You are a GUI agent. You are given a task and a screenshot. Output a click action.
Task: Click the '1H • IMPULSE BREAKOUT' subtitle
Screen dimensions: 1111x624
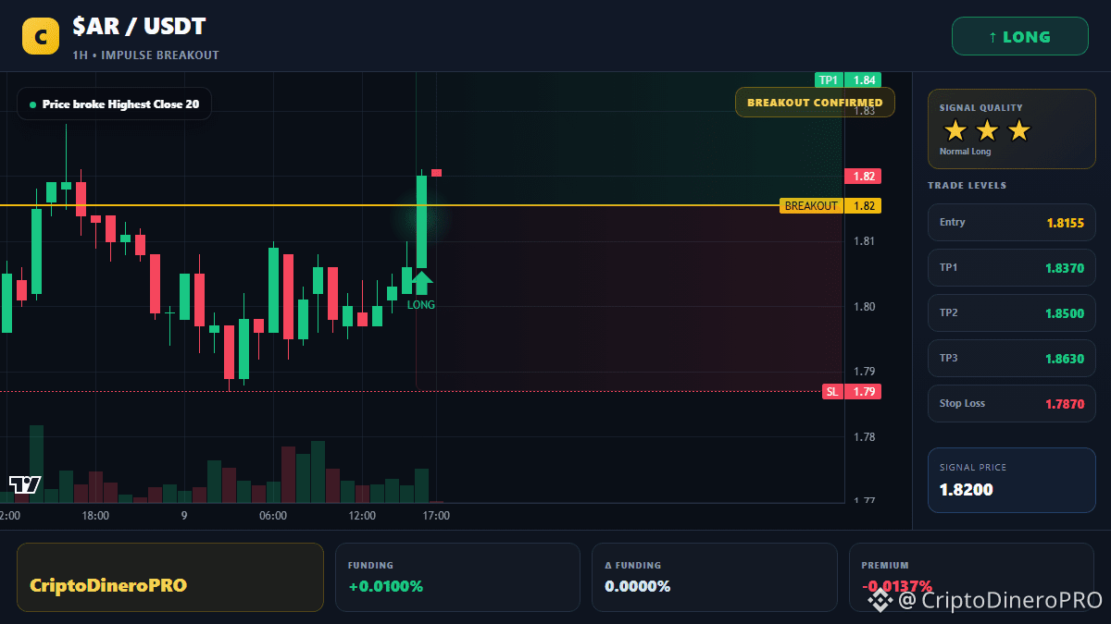click(146, 55)
